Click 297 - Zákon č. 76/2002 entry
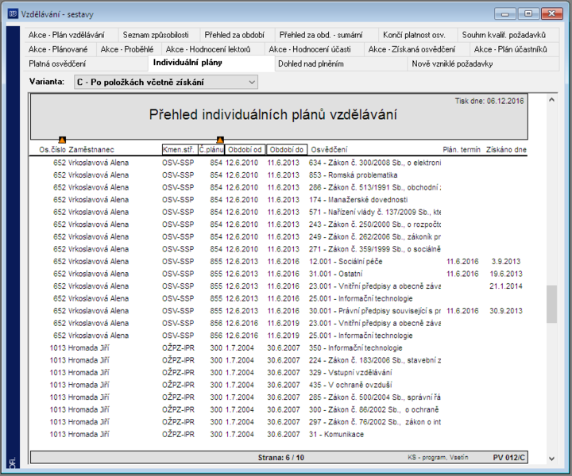572x476 pixels. coord(375,422)
